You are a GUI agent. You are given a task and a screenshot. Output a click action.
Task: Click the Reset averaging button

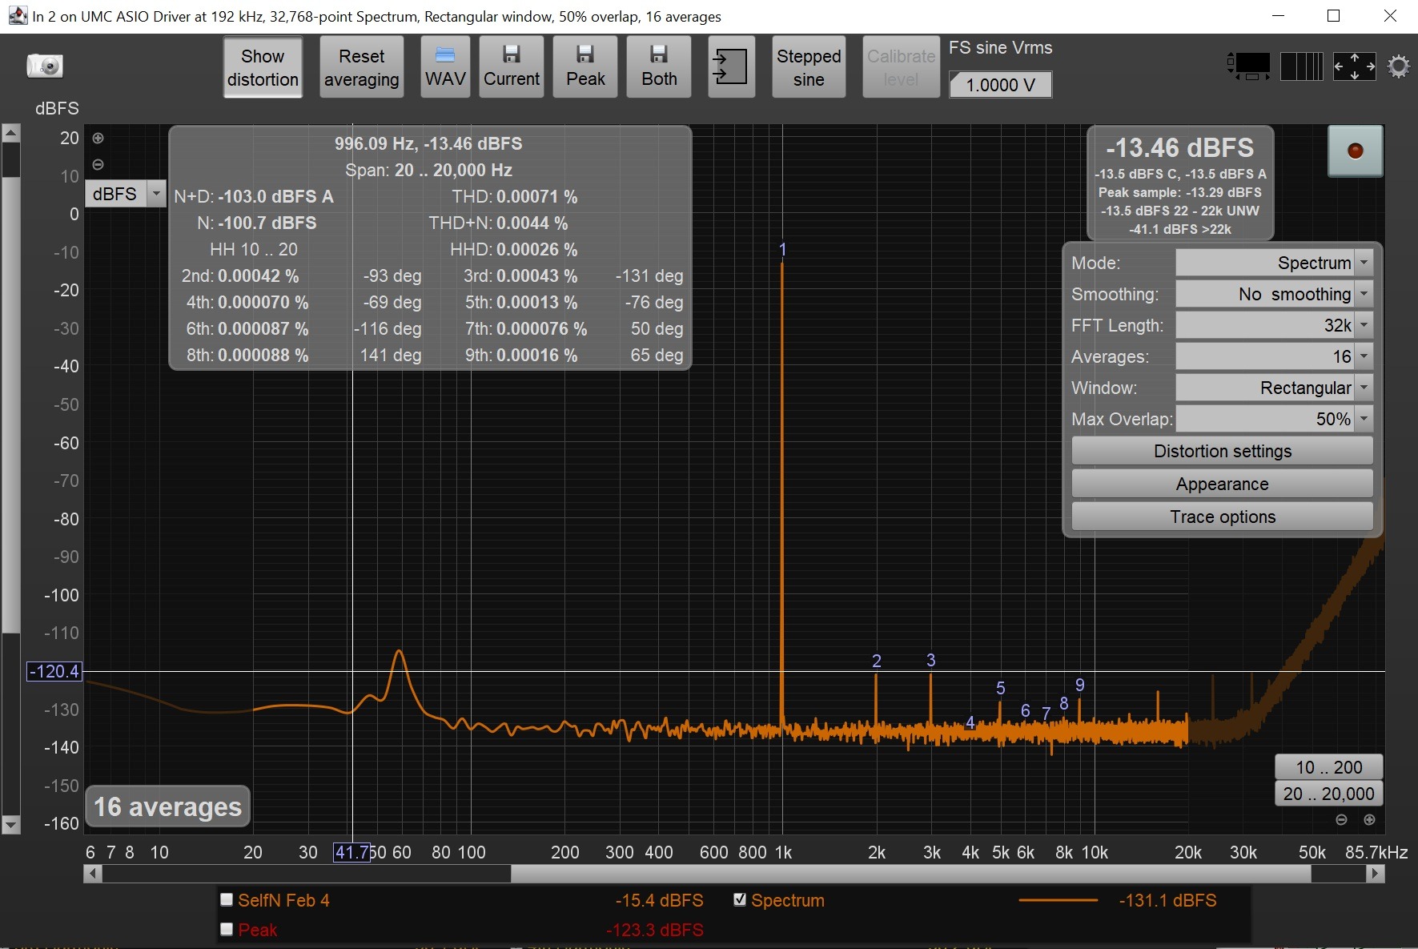[x=361, y=66]
